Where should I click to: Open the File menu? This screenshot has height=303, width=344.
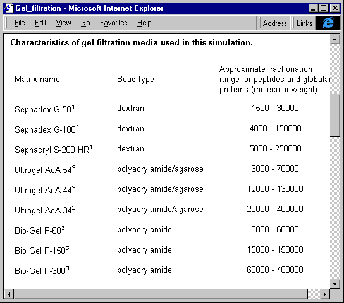(x=20, y=23)
